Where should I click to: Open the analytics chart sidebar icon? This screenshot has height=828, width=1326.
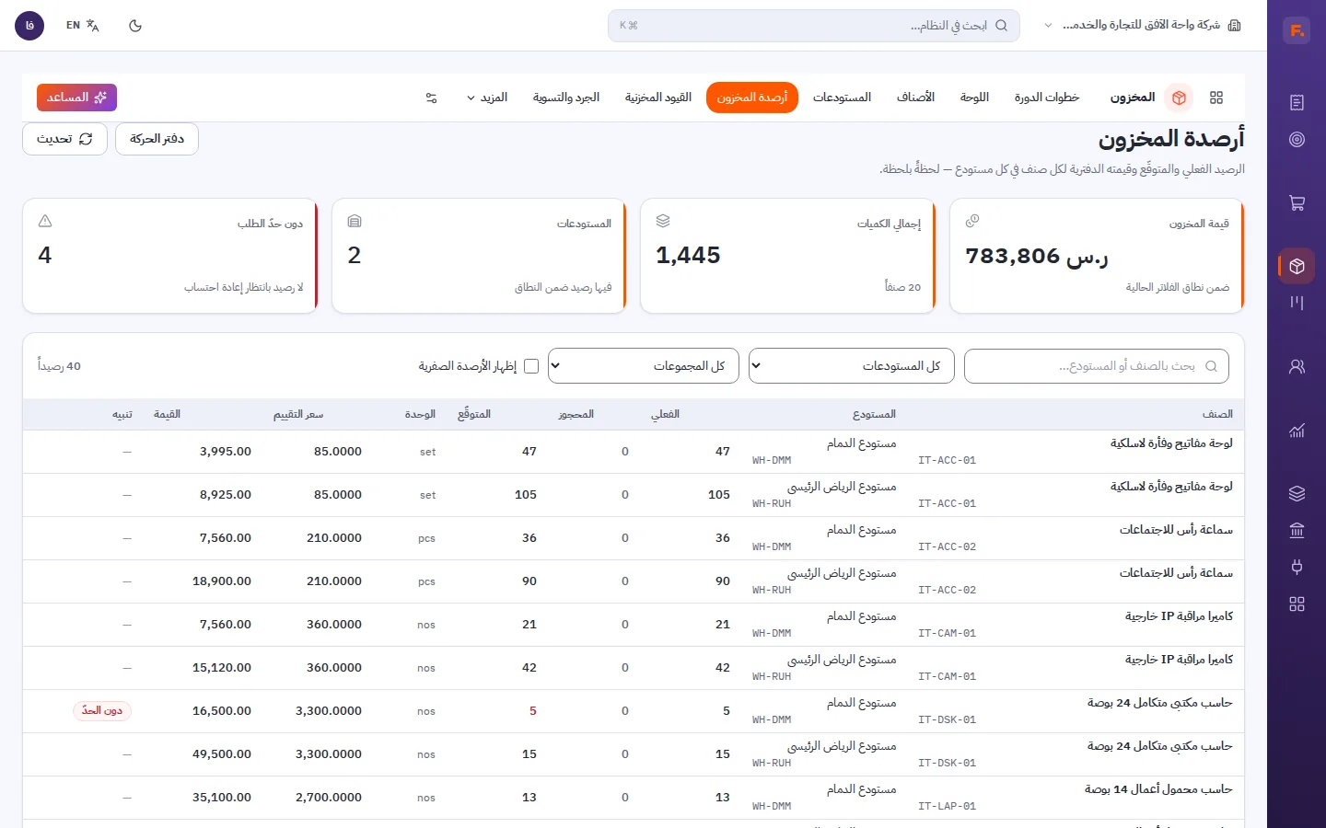pyautogui.click(x=1297, y=430)
